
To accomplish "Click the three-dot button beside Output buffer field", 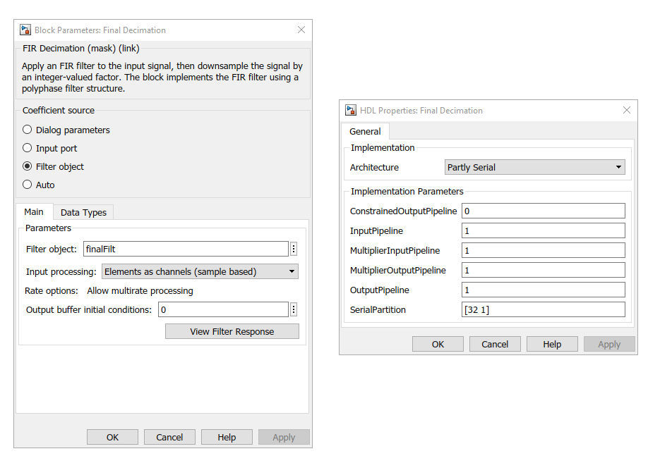I will click(294, 309).
